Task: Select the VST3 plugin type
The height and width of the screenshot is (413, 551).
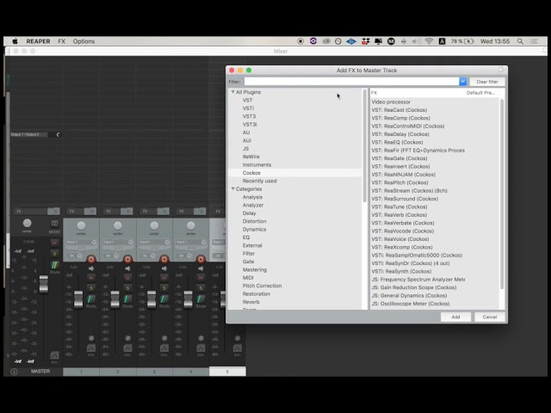Action: point(249,116)
